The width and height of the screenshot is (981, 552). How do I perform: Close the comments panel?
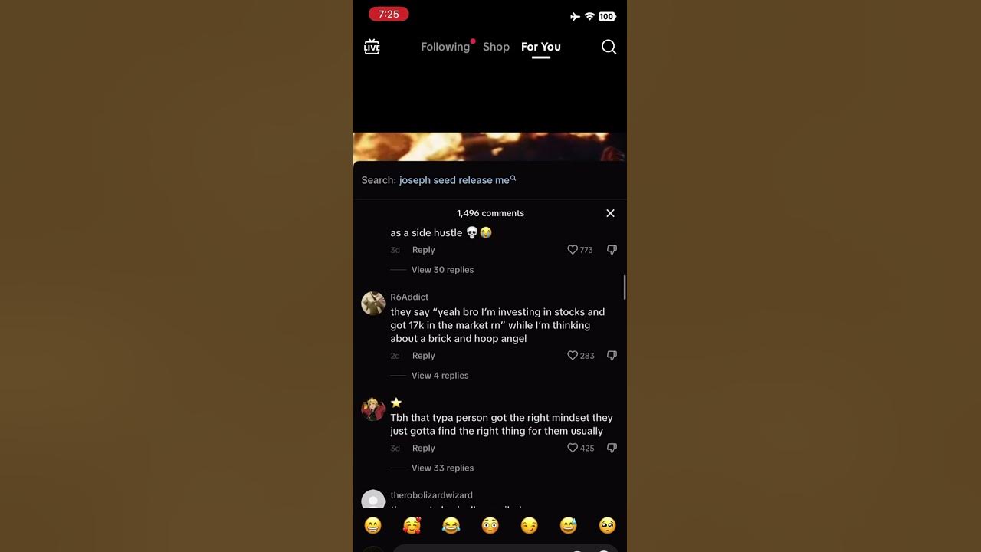pos(610,213)
